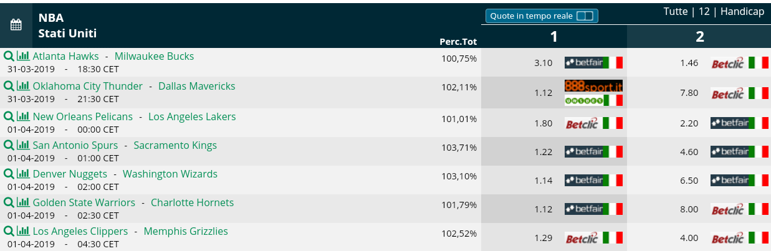Switch to Handicap odds tab

(742, 12)
